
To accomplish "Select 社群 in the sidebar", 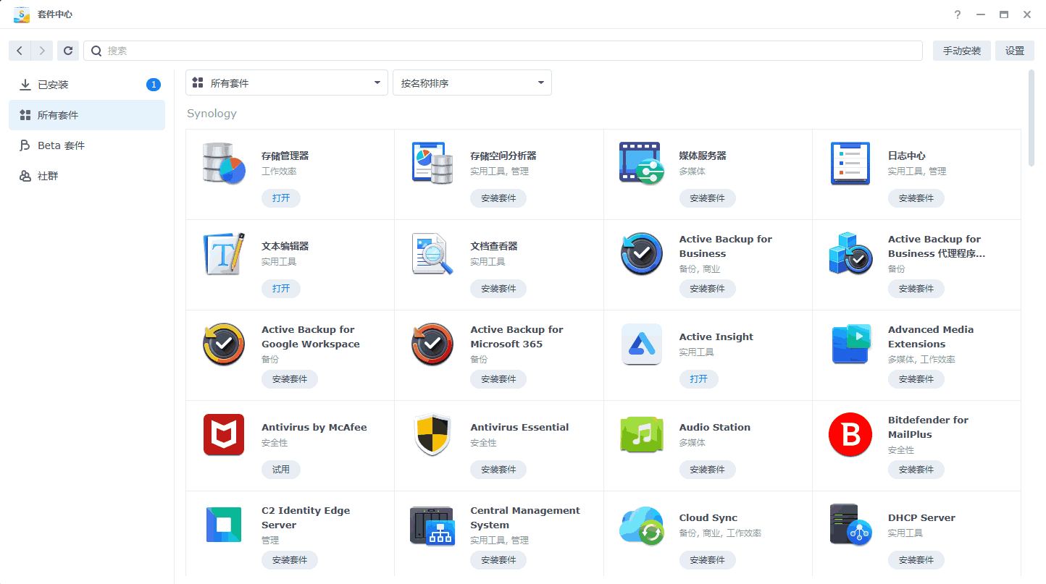I will [87, 176].
